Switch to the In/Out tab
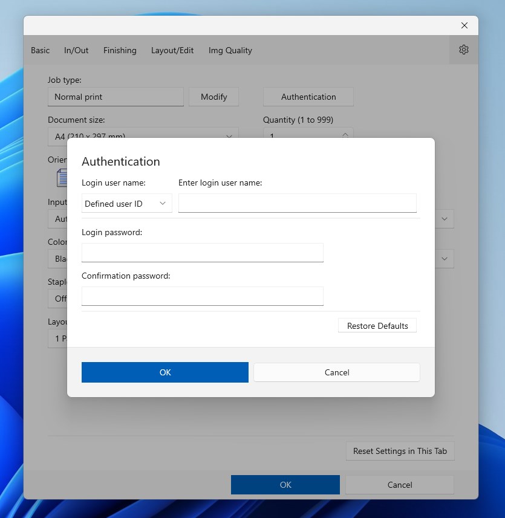The image size is (505, 518). click(76, 50)
